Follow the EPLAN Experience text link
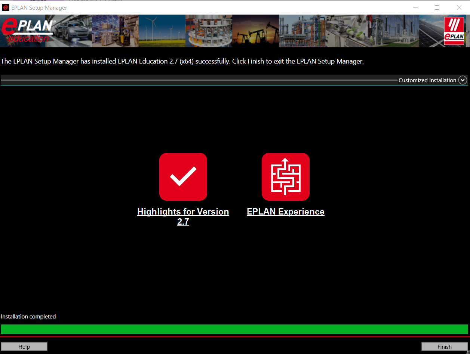 tap(286, 212)
